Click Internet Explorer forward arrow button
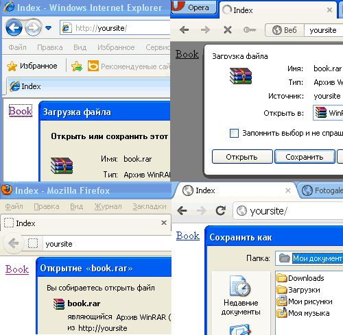This screenshot has width=343, height=335. pyautogui.click(x=34, y=28)
